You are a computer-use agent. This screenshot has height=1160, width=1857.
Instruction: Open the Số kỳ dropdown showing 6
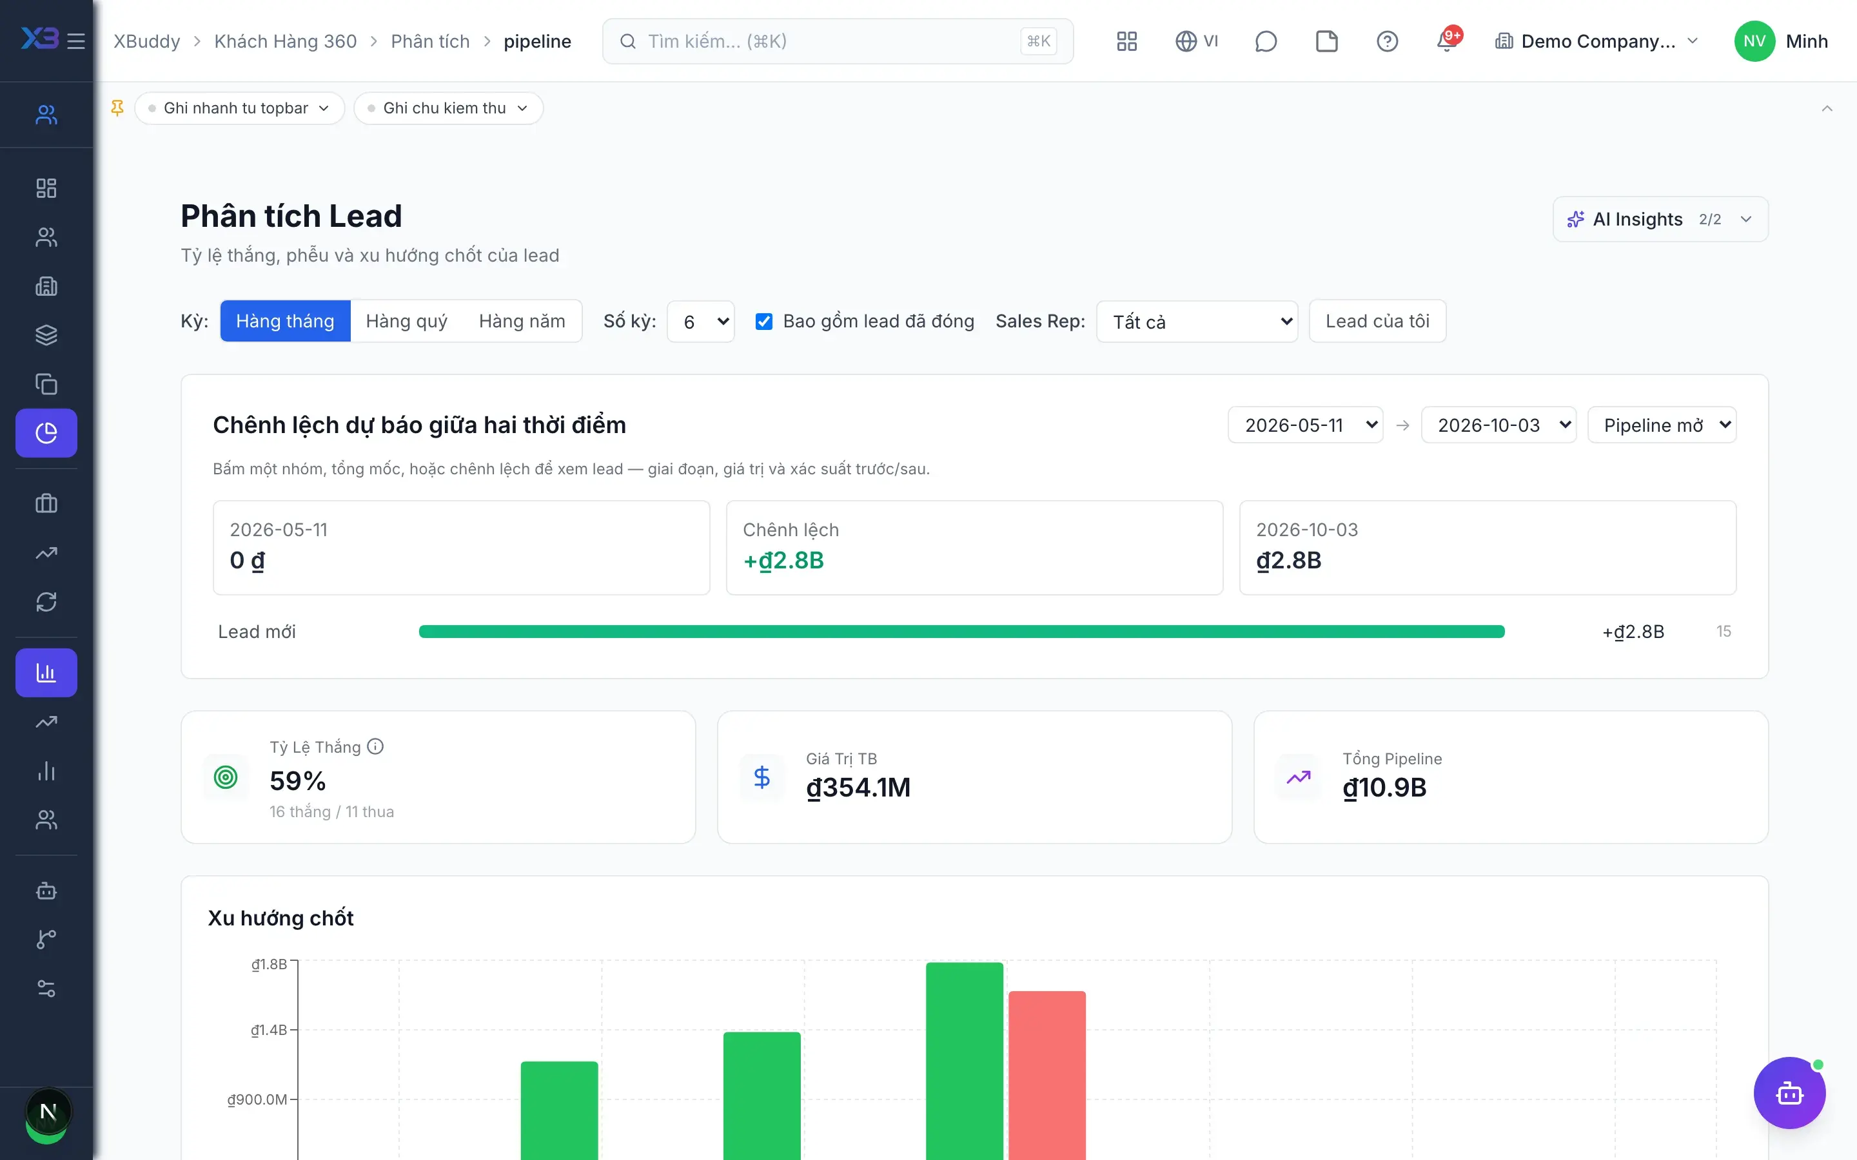(701, 322)
